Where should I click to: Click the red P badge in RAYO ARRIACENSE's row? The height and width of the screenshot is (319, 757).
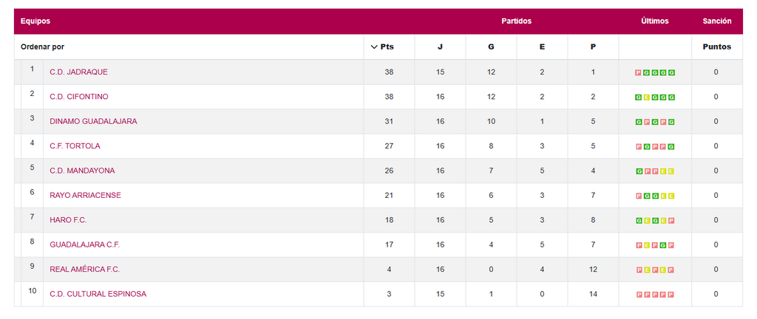pos(638,196)
